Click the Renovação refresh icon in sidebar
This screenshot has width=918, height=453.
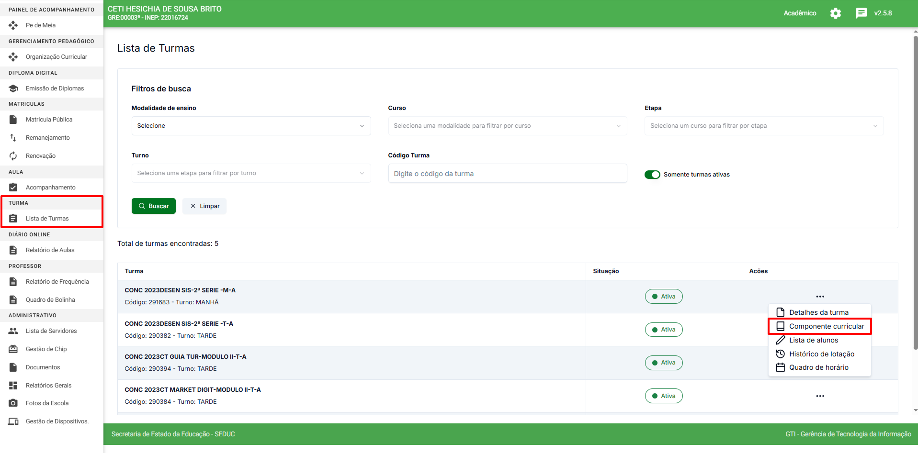point(13,156)
